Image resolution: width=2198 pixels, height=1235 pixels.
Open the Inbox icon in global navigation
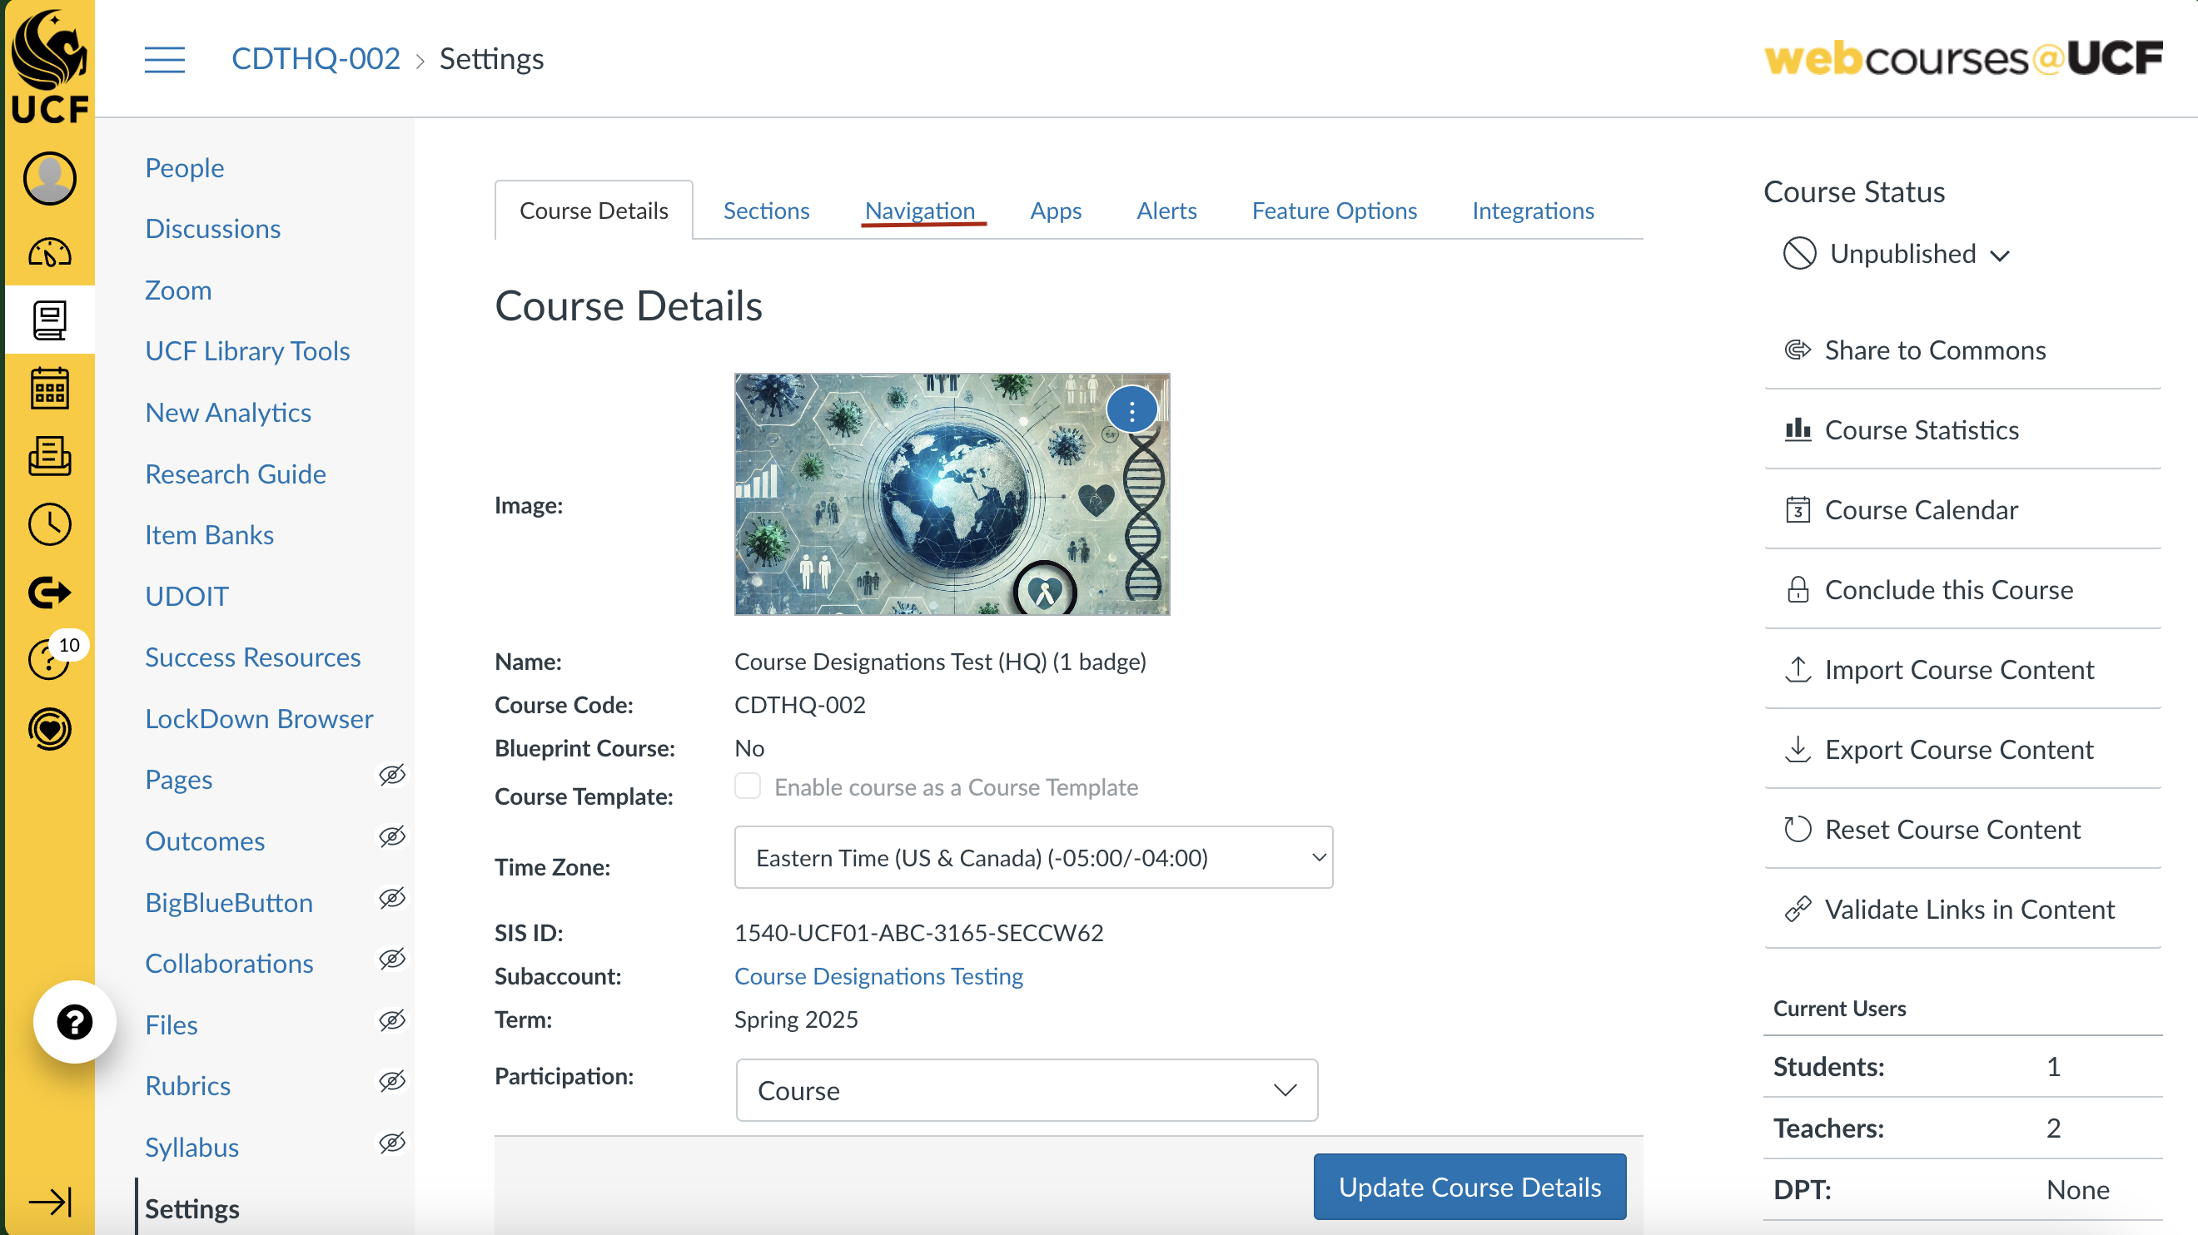pyautogui.click(x=49, y=456)
